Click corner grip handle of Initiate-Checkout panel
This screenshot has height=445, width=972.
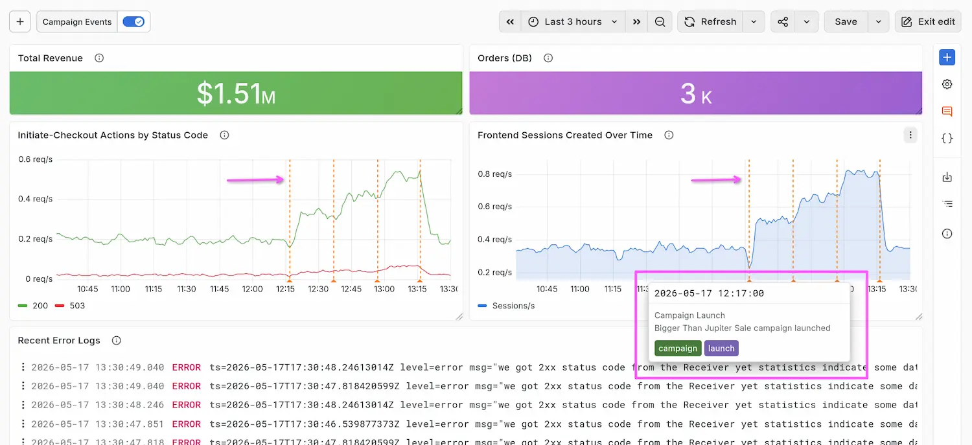(459, 316)
